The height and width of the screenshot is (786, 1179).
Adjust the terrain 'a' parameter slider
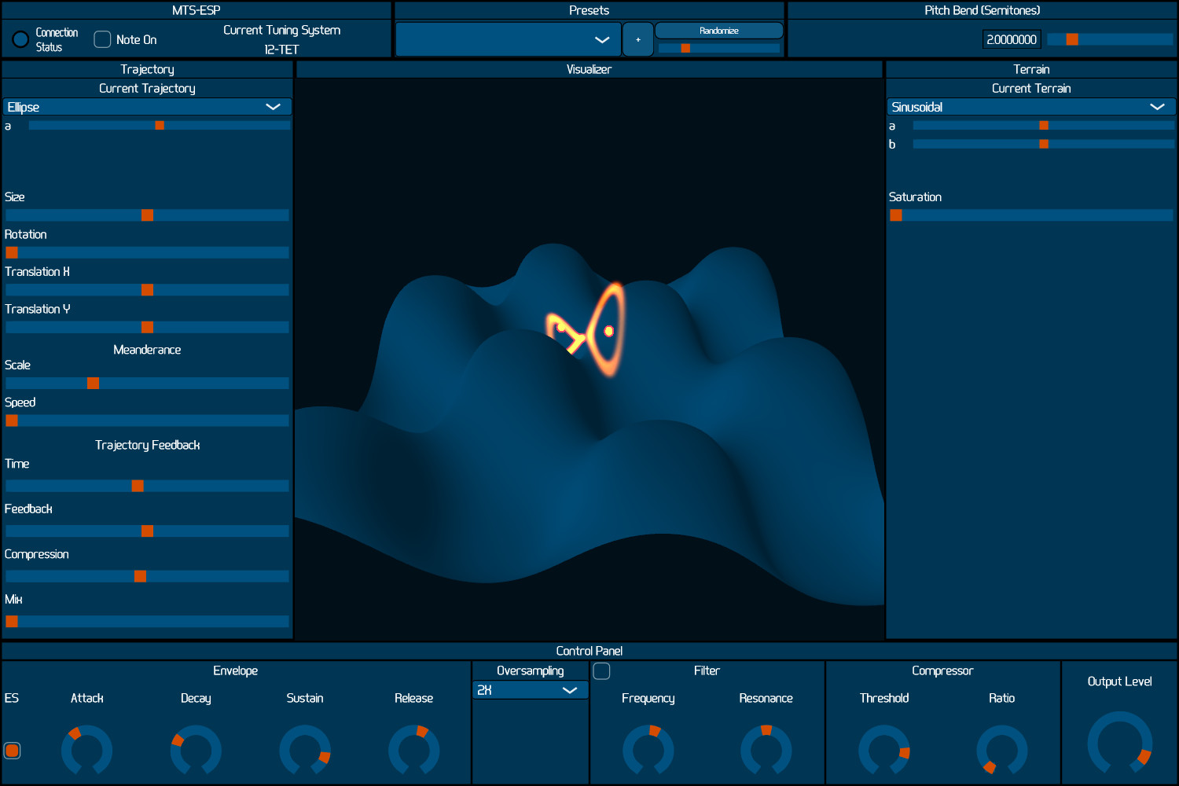(1044, 126)
